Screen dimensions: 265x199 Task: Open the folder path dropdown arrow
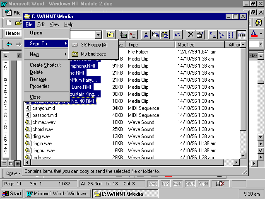[x=99, y=35]
